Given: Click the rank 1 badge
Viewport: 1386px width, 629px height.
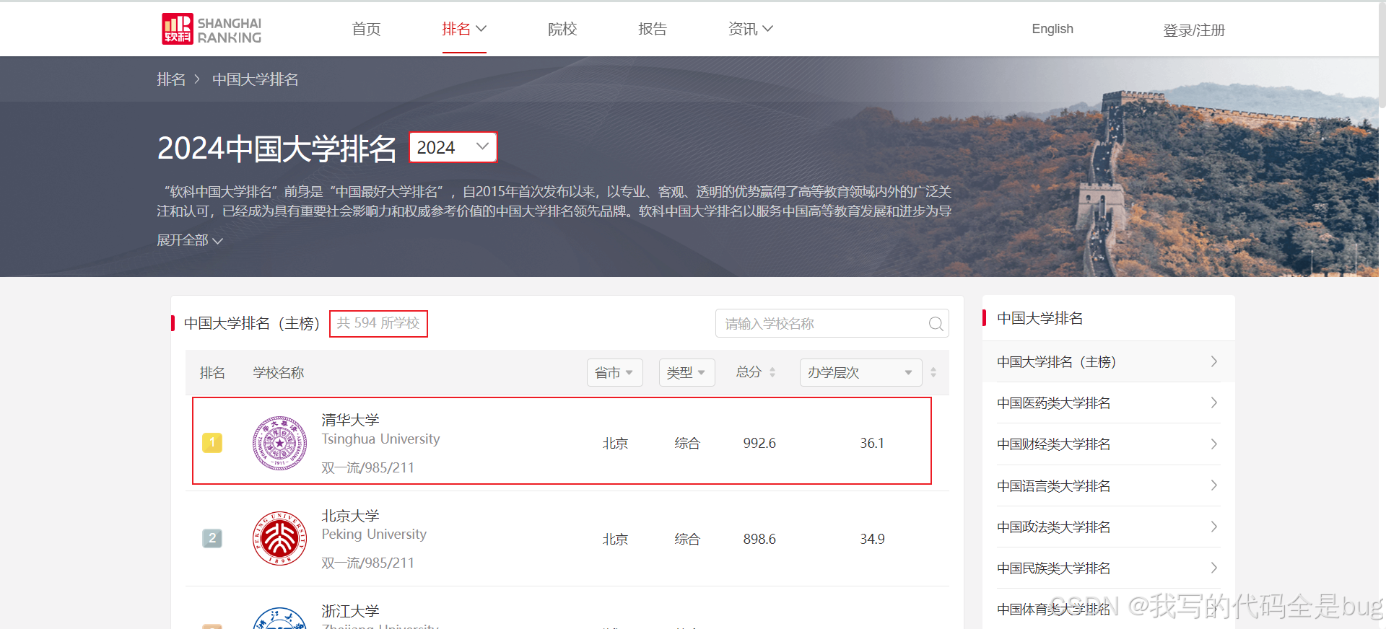Looking at the screenshot, I should click(x=212, y=442).
